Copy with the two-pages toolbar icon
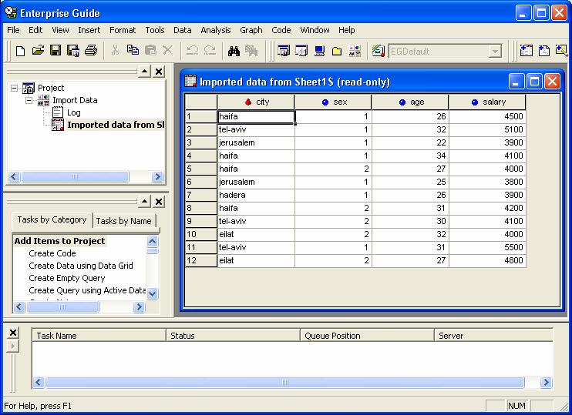The image size is (572, 415). 133,50
